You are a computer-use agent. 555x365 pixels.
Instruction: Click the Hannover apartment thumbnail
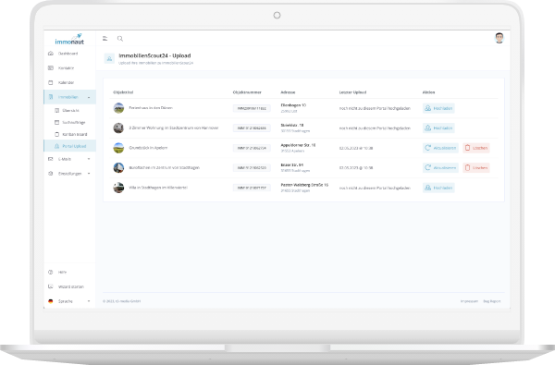pyautogui.click(x=118, y=128)
